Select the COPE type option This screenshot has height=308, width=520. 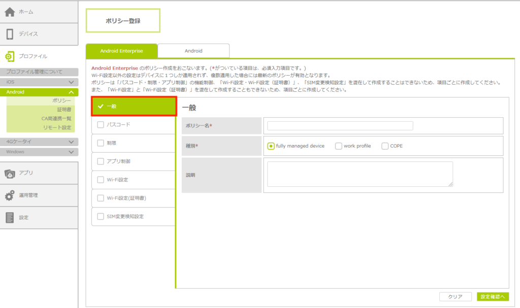(385, 146)
